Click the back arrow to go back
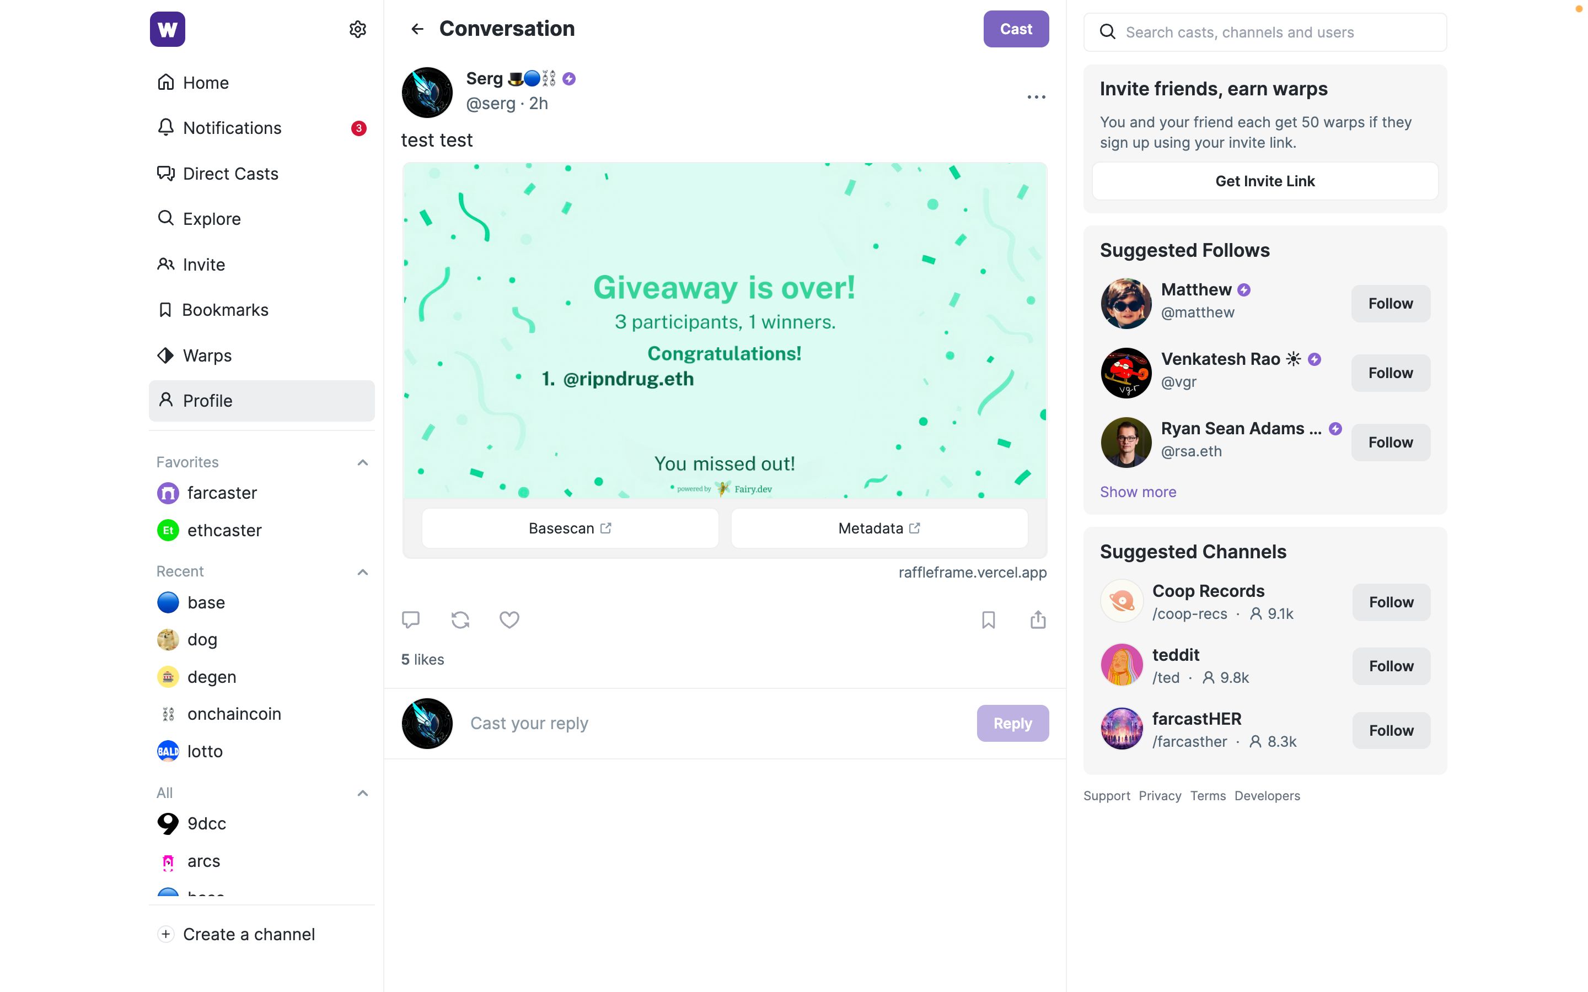1588x992 pixels. [417, 29]
